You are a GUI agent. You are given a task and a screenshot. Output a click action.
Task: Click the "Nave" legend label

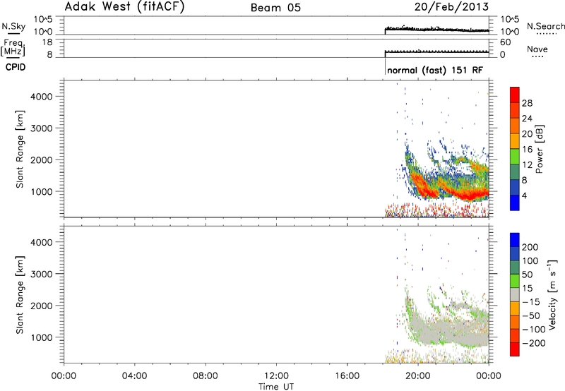tap(537, 49)
